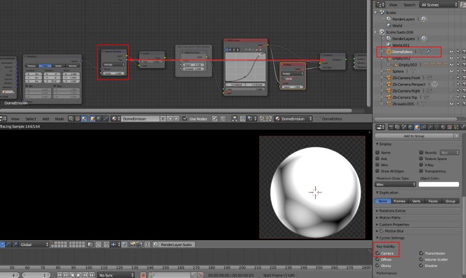466x278 pixels.
Task: Enable the X-Ray display checkbox
Action: 421,165
